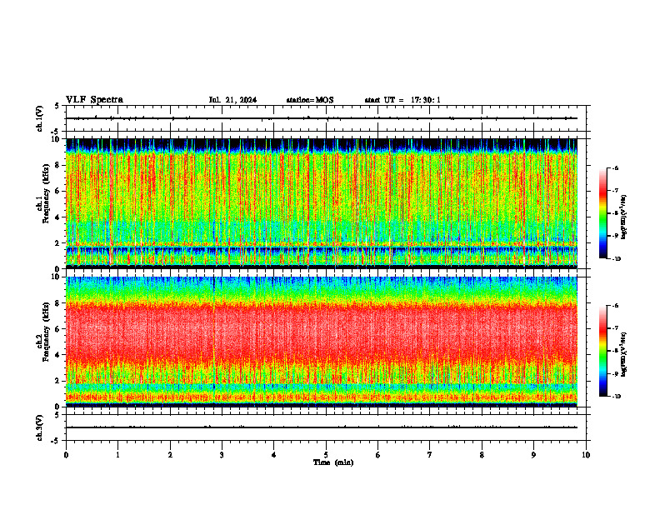Viewport: 660px width, 510px height.
Task: Click the "8" kHz tick of ch.1 spectrogram
Action: (57, 165)
